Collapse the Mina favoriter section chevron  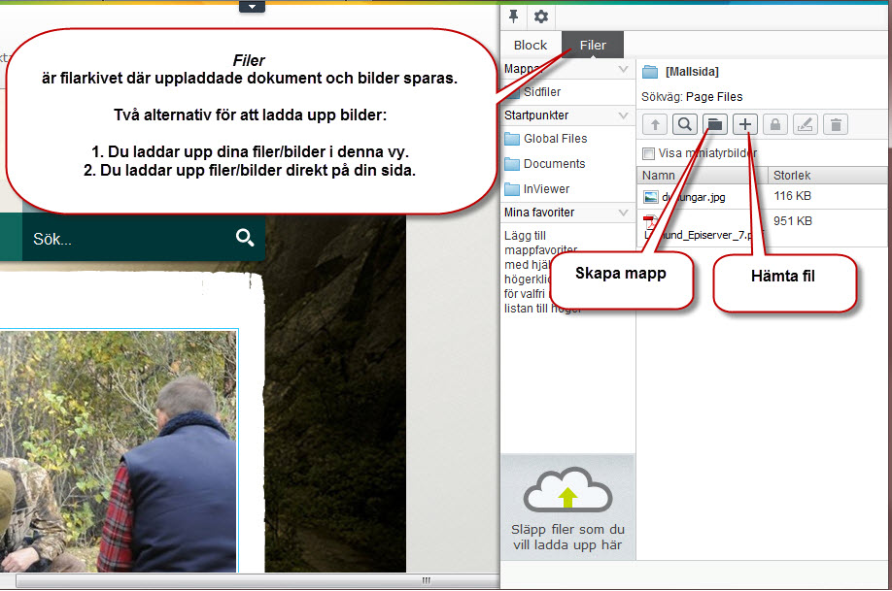coord(623,213)
